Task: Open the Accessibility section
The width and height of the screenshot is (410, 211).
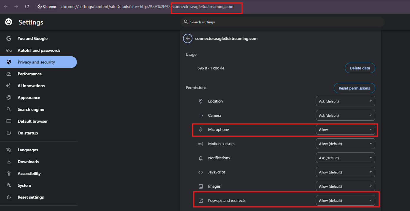Action: tap(38, 173)
